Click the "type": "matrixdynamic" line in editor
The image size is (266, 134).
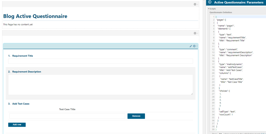pyautogui.click(x=231, y=64)
